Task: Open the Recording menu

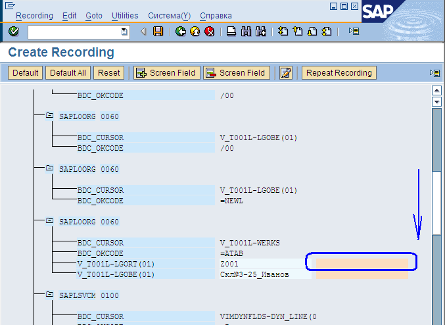Action: [34, 15]
